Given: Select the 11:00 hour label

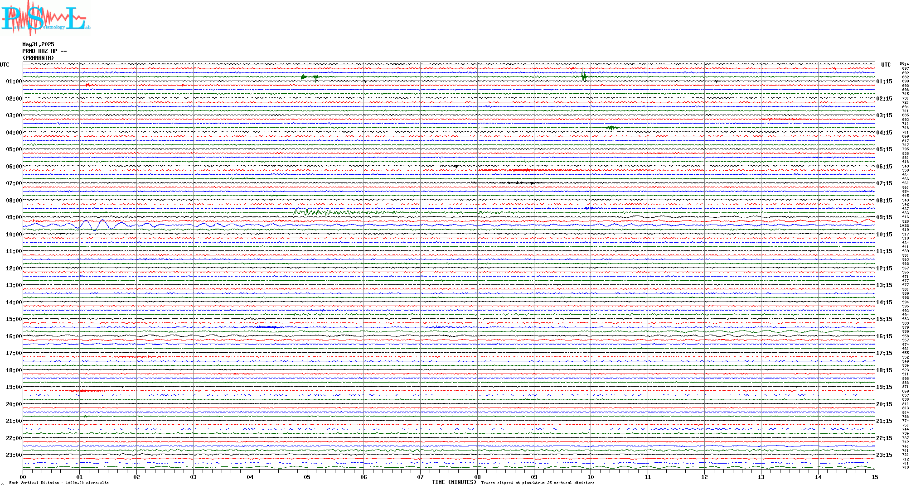Looking at the screenshot, I should tap(14, 251).
